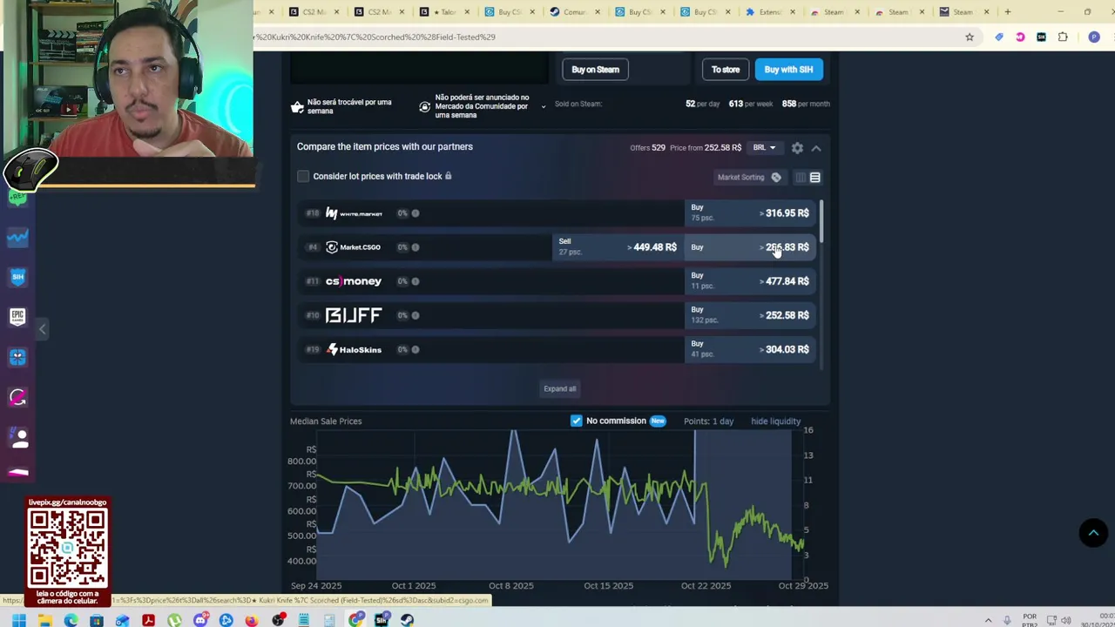
Task: Open Points: 1 day selector
Action: pyautogui.click(x=708, y=421)
